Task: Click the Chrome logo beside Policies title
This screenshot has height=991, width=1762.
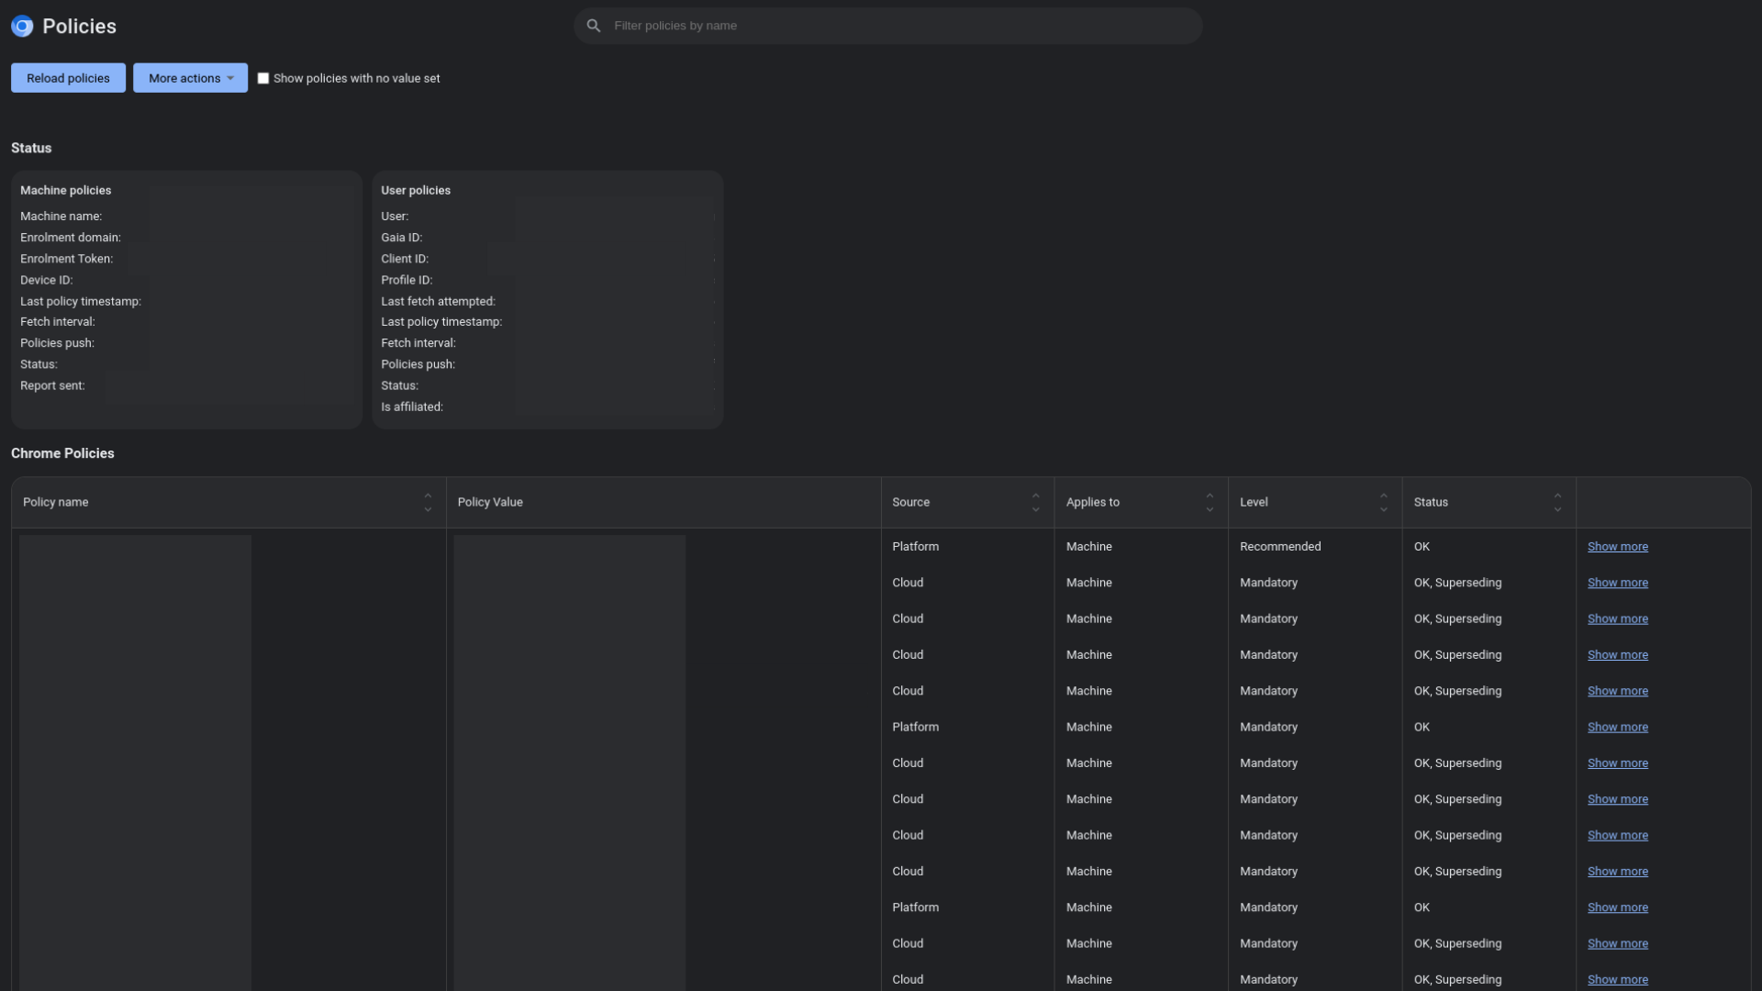Action: click(x=22, y=27)
